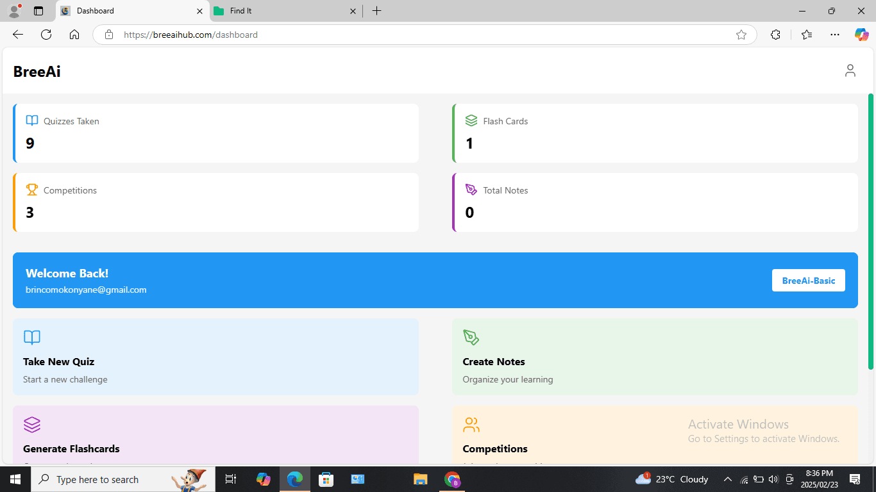Open a new browser tab
876x492 pixels.
coord(376,11)
